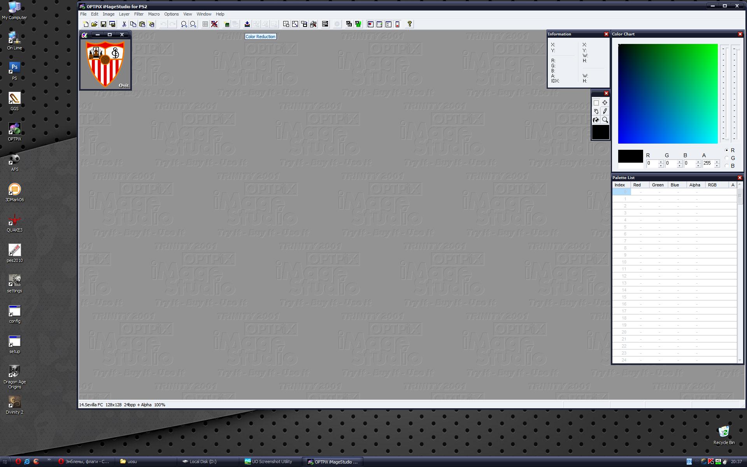Click the crossed-out grid toolbar icon
The width and height of the screenshot is (747, 467).
tap(214, 24)
